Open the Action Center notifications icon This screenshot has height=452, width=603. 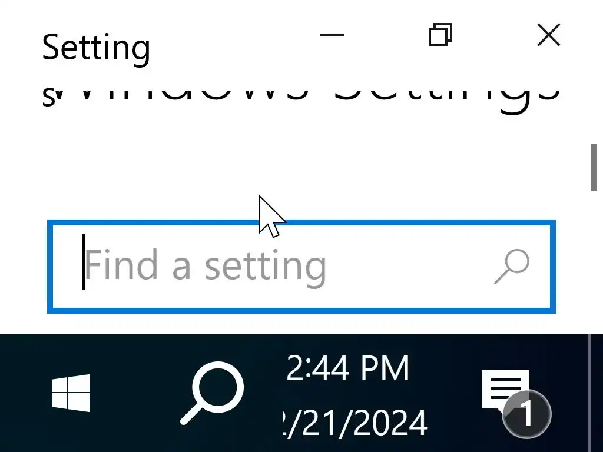506,390
